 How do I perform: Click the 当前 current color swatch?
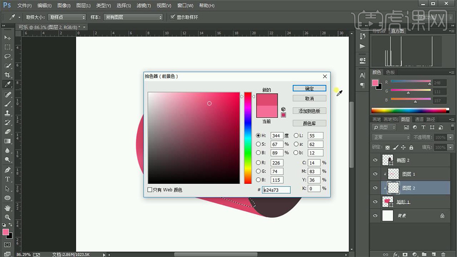[267, 112]
